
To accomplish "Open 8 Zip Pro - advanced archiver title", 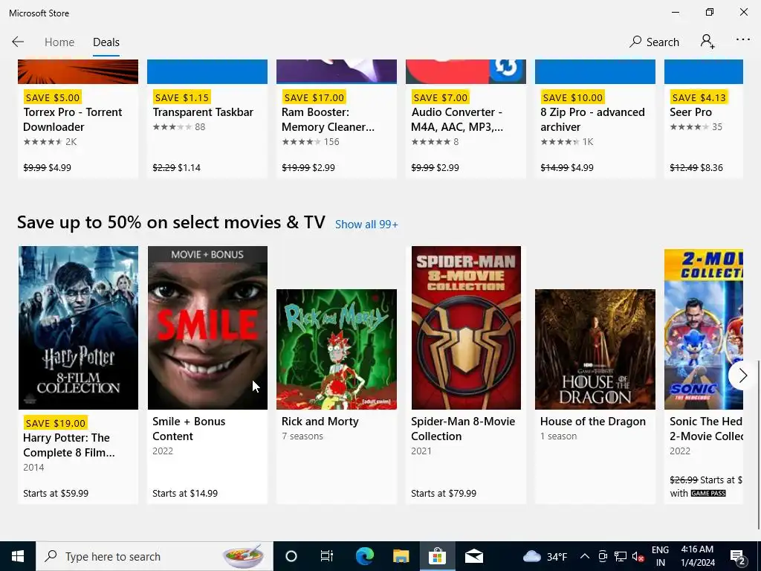I will tap(592, 120).
